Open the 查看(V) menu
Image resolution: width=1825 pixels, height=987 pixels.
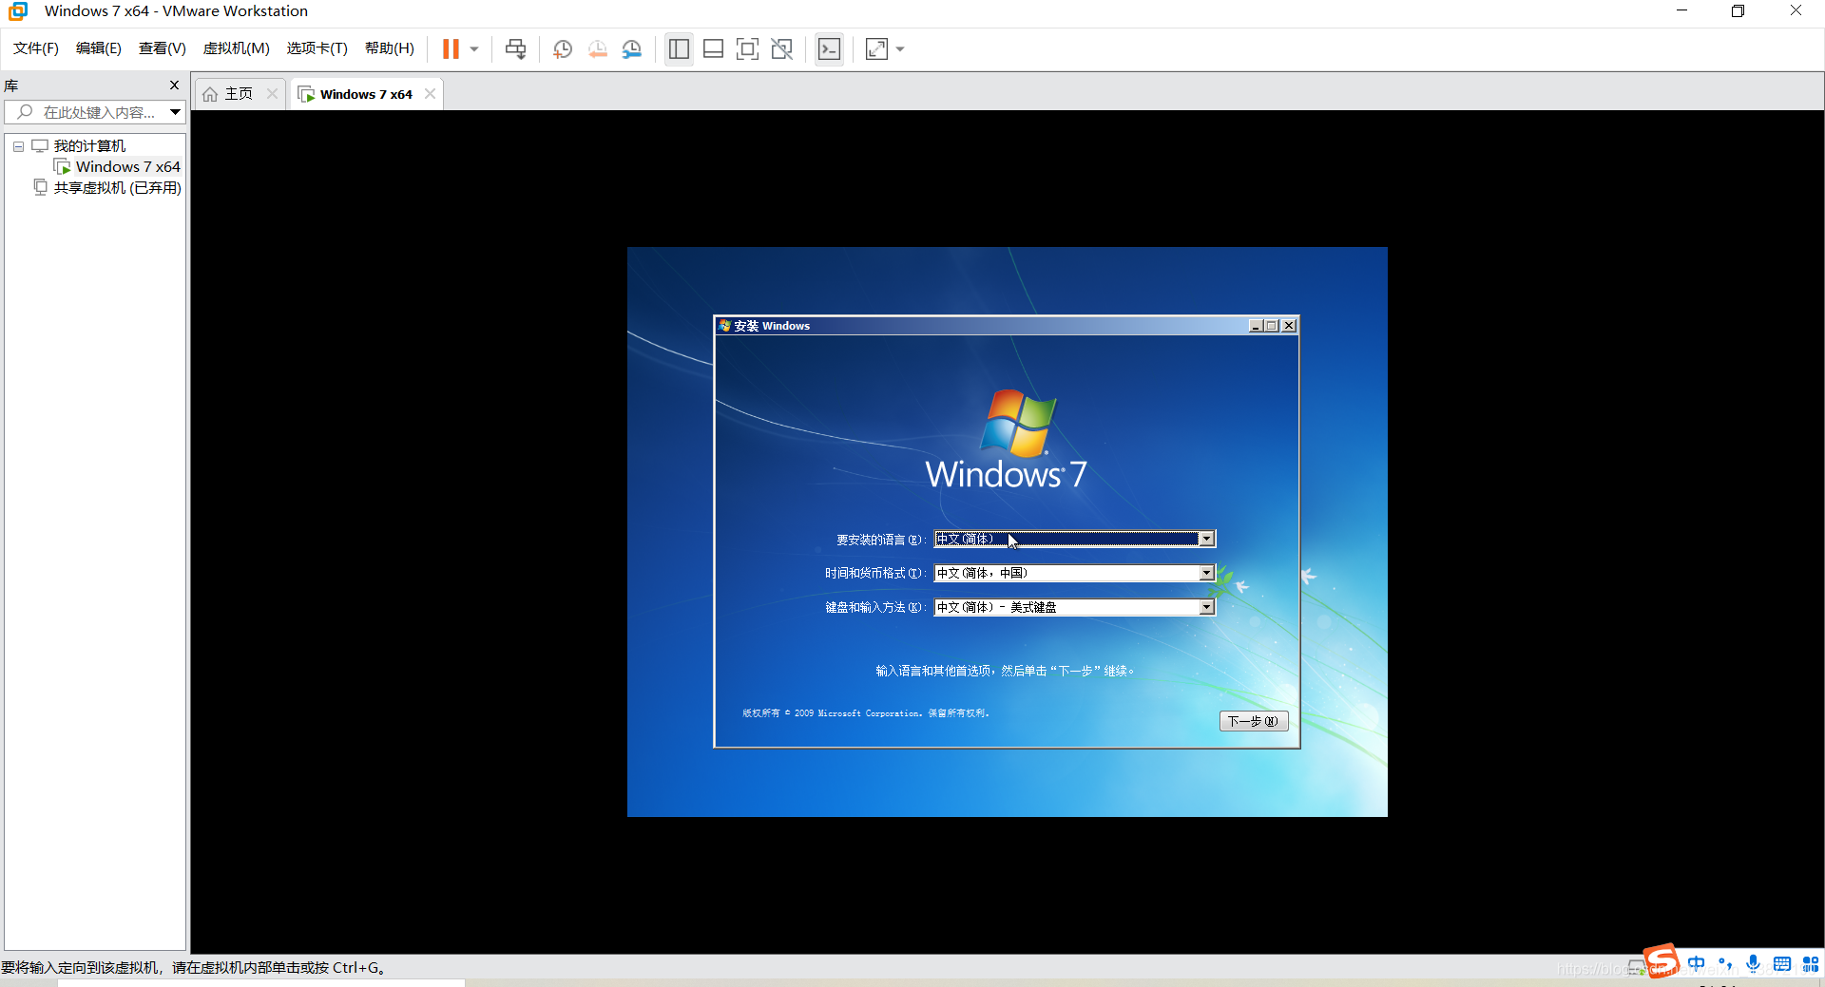(163, 48)
